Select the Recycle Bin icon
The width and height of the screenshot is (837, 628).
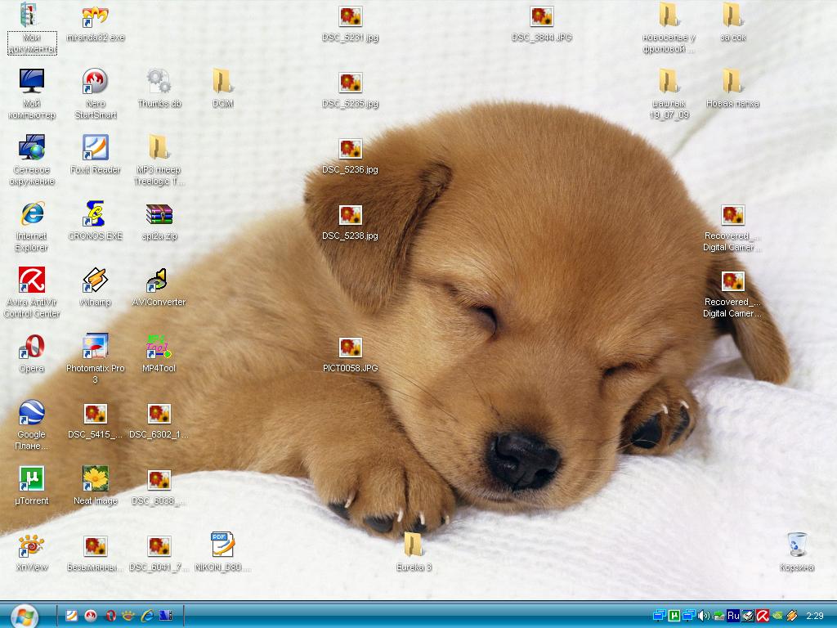[x=797, y=545]
